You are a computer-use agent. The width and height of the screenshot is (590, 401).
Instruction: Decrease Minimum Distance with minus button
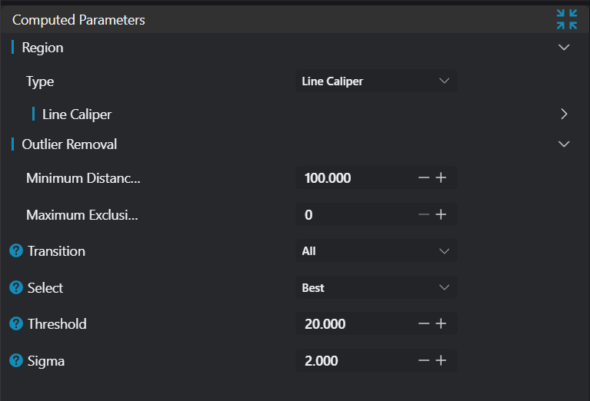[x=424, y=178]
